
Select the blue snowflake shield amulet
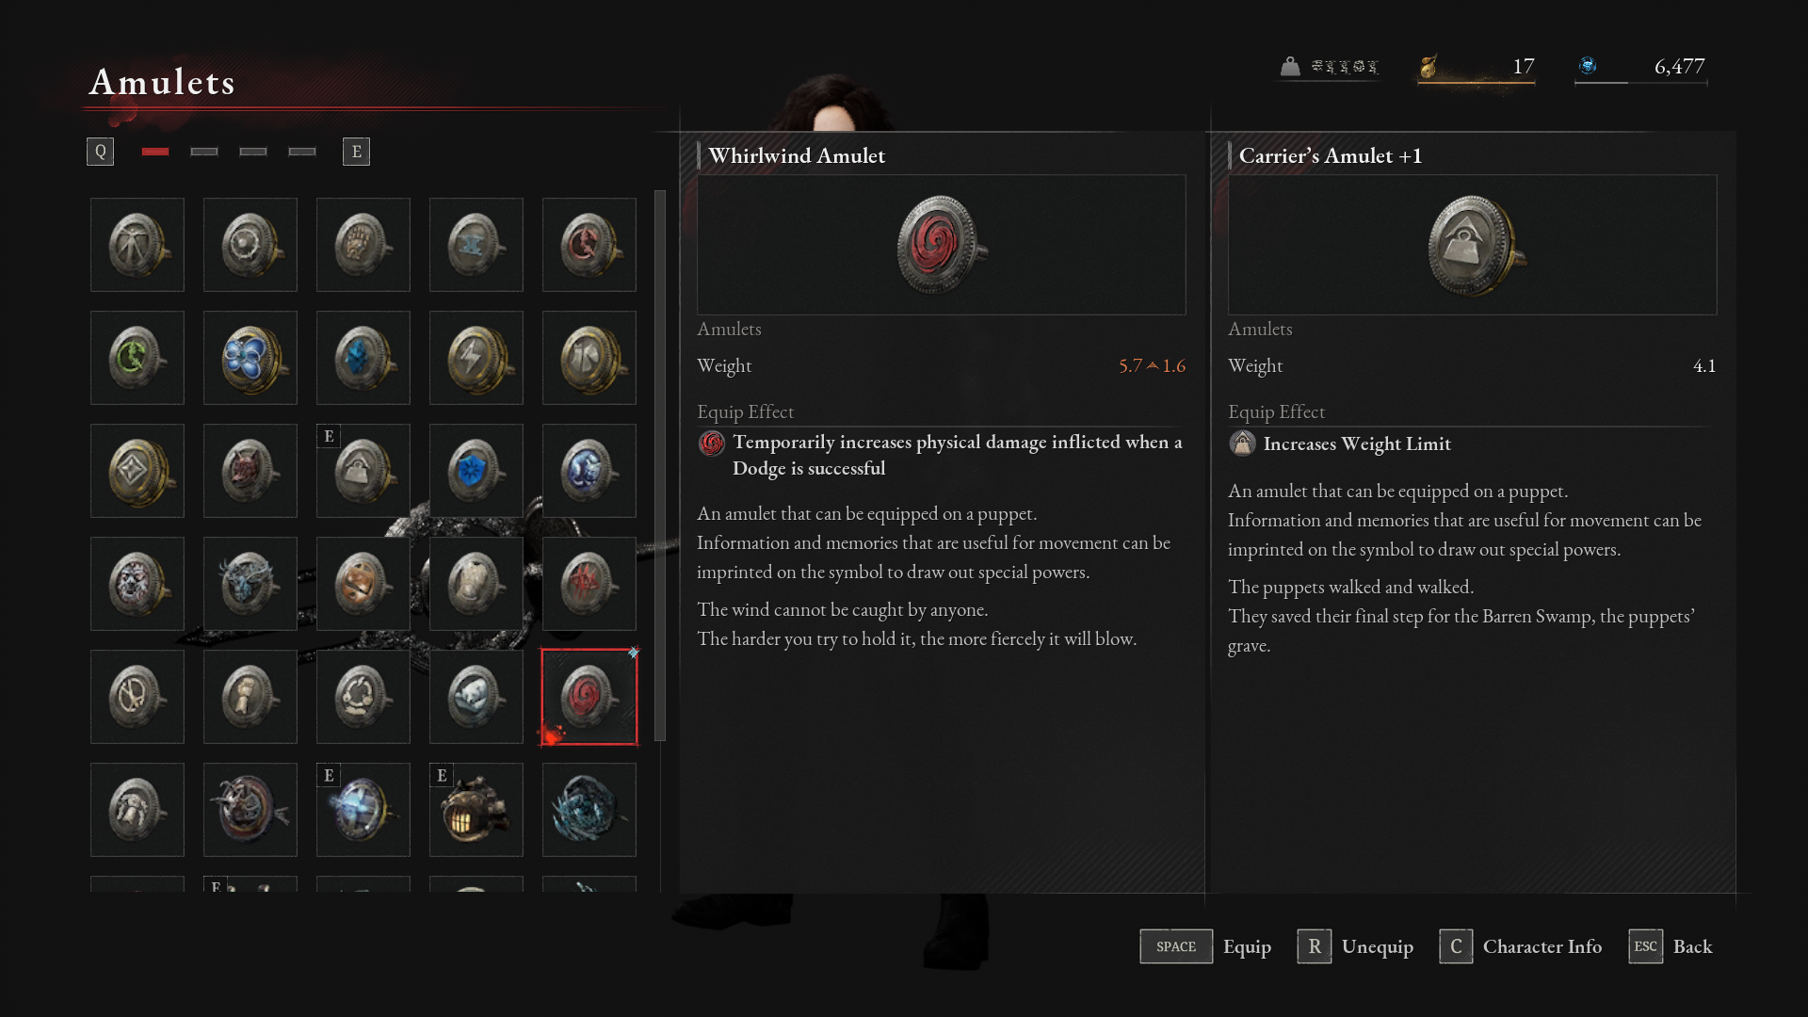tap(476, 471)
